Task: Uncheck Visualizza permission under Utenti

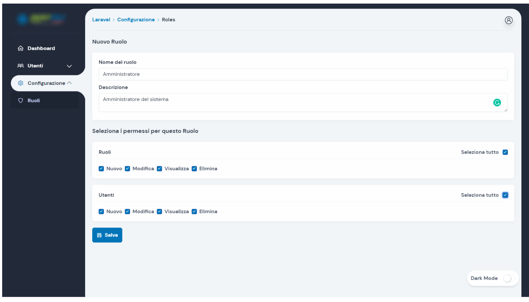Action: (x=159, y=212)
